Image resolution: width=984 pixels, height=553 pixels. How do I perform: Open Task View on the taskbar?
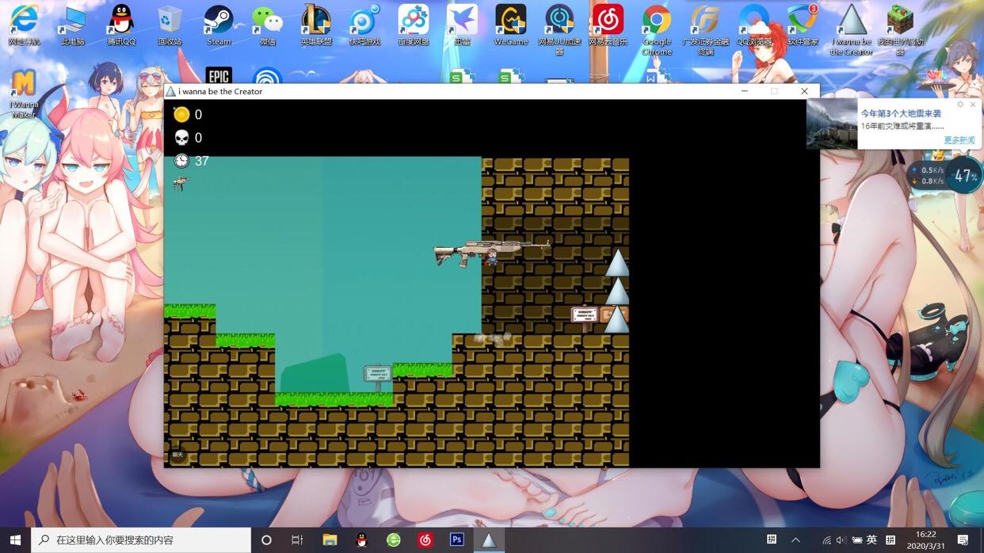pos(297,540)
